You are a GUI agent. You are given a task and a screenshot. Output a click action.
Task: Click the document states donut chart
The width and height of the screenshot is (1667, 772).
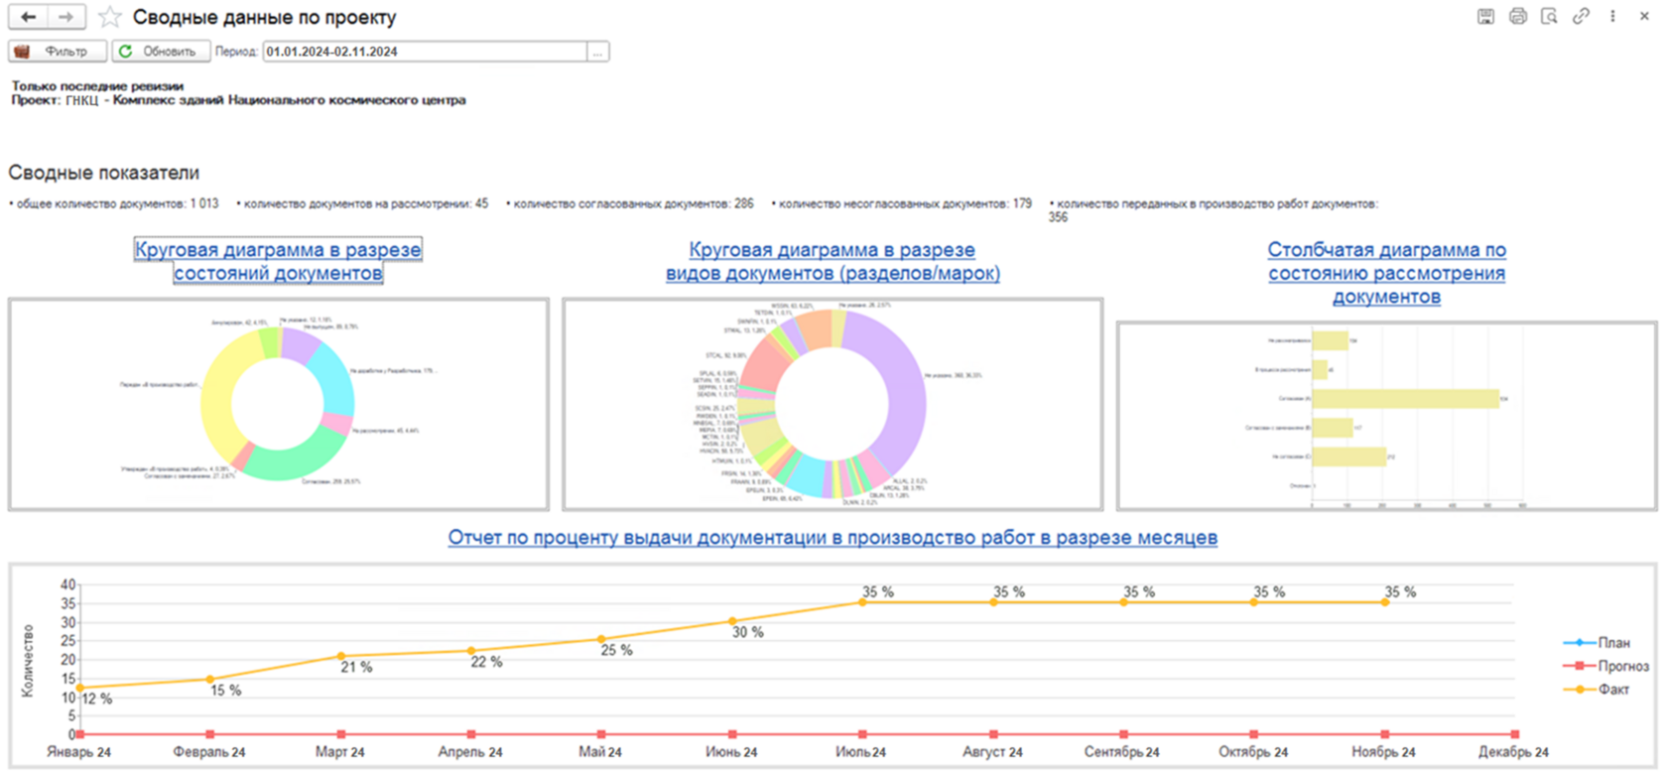pyautogui.click(x=278, y=404)
